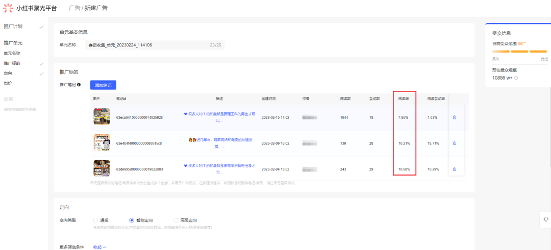Click the audience range indicator bar

[519, 52]
